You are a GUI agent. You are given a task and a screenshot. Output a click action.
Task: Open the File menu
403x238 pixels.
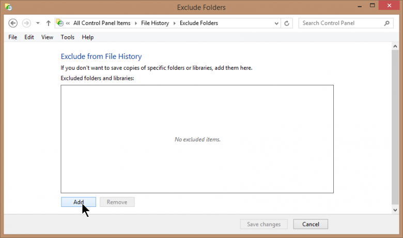click(12, 37)
